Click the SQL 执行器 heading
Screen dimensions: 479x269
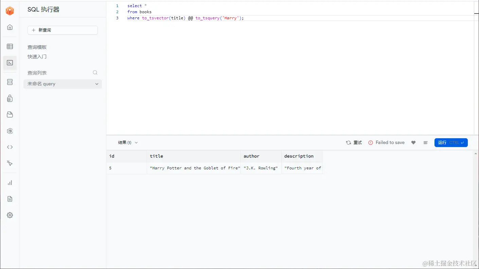[x=43, y=9]
